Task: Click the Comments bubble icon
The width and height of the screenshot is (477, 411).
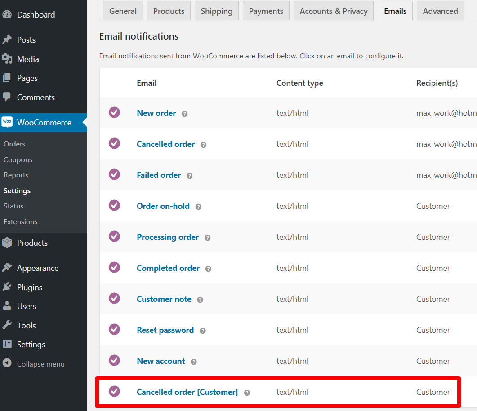Action: click(x=7, y=97)
